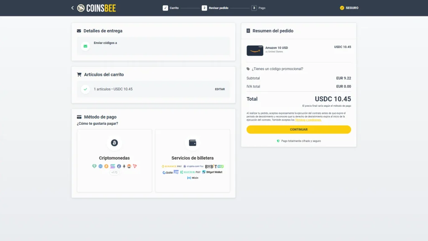
Task: Click the 1 artículos • USDC 10.45 text
Action: coord(113,89)
